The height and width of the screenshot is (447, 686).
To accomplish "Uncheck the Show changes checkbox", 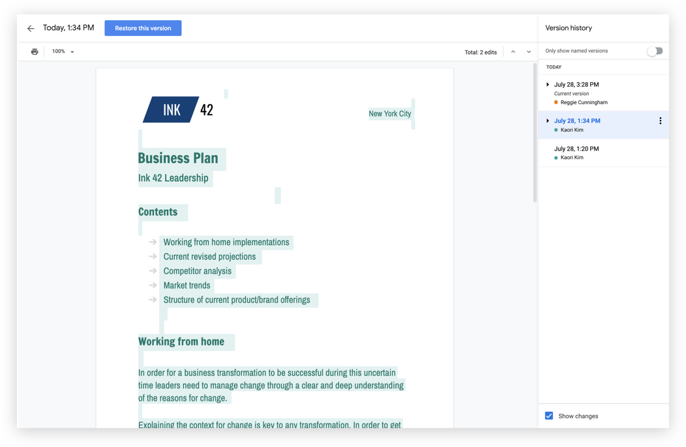I will [x=549, y=416].
